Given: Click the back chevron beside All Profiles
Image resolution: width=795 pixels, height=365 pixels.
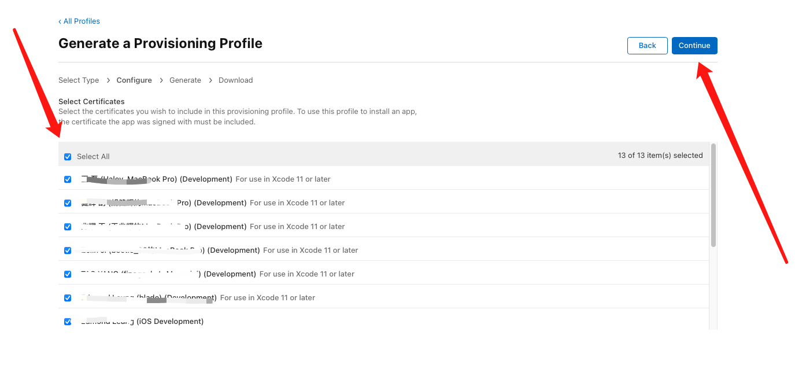Looking at the screenshot, I should (x=60, y=21).
